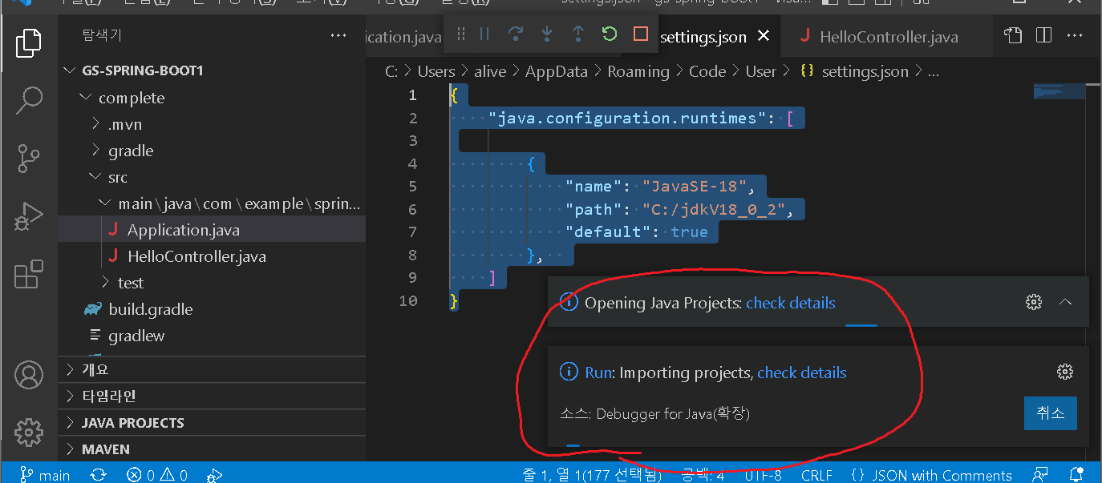Pause the debug session

(484, 34)
